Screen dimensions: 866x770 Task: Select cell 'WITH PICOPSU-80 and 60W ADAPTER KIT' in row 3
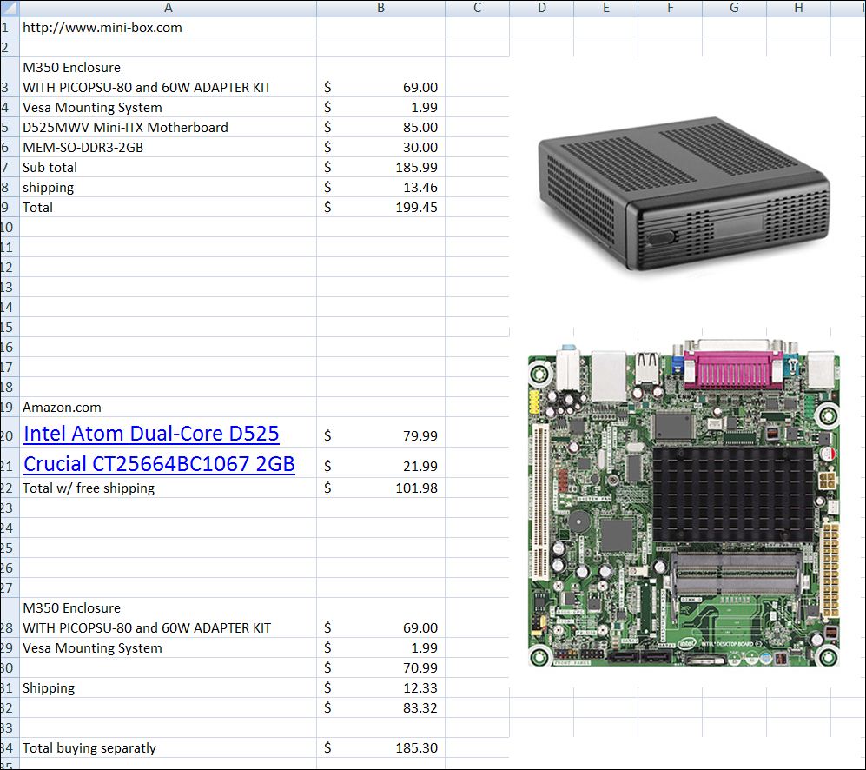(x=169, y=76)
